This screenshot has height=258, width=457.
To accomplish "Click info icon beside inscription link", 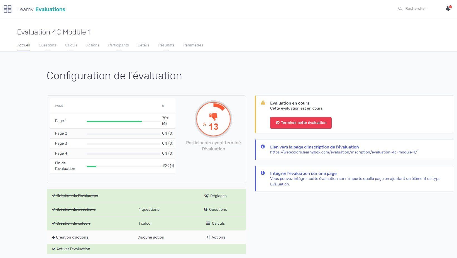I will (x=263, y=147).
